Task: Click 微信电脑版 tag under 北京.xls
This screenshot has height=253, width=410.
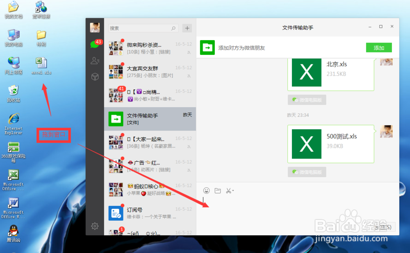Action: [307, 100]
